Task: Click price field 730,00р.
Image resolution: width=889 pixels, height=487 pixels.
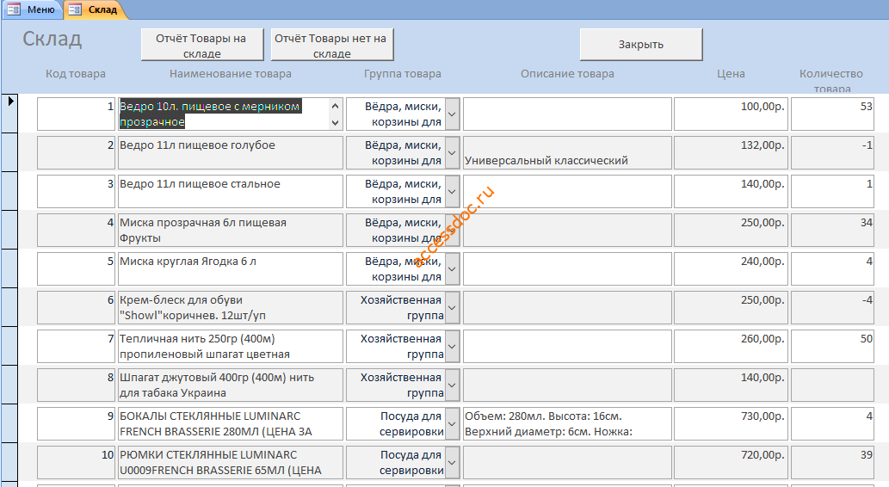Action: coord(731,423)
